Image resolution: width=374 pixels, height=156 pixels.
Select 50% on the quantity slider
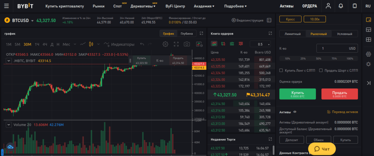tap(318, 58)
